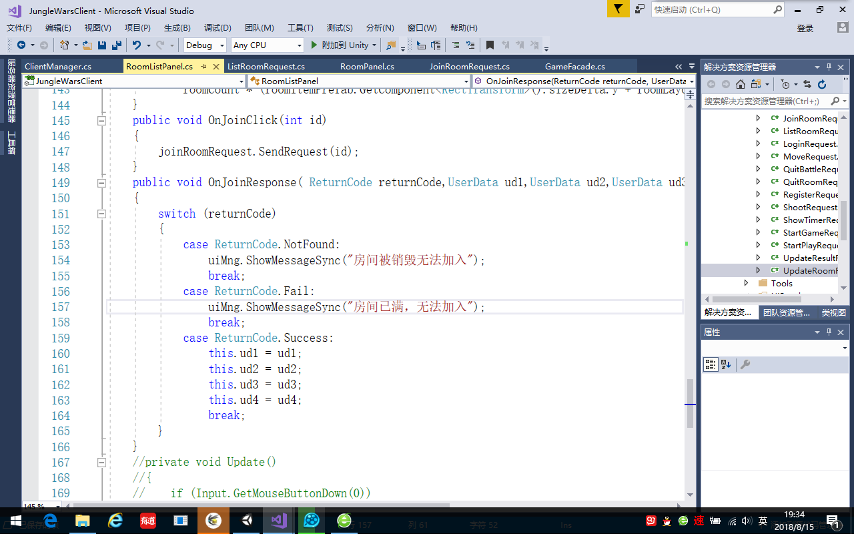This screenshot has height=534, width=854.
Task: Save current file with the floppy icon
Action: (x=103, y=45)
